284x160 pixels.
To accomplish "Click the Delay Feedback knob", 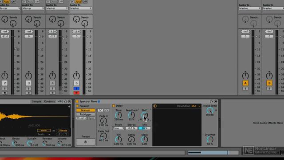I will [x=131, y=115].
